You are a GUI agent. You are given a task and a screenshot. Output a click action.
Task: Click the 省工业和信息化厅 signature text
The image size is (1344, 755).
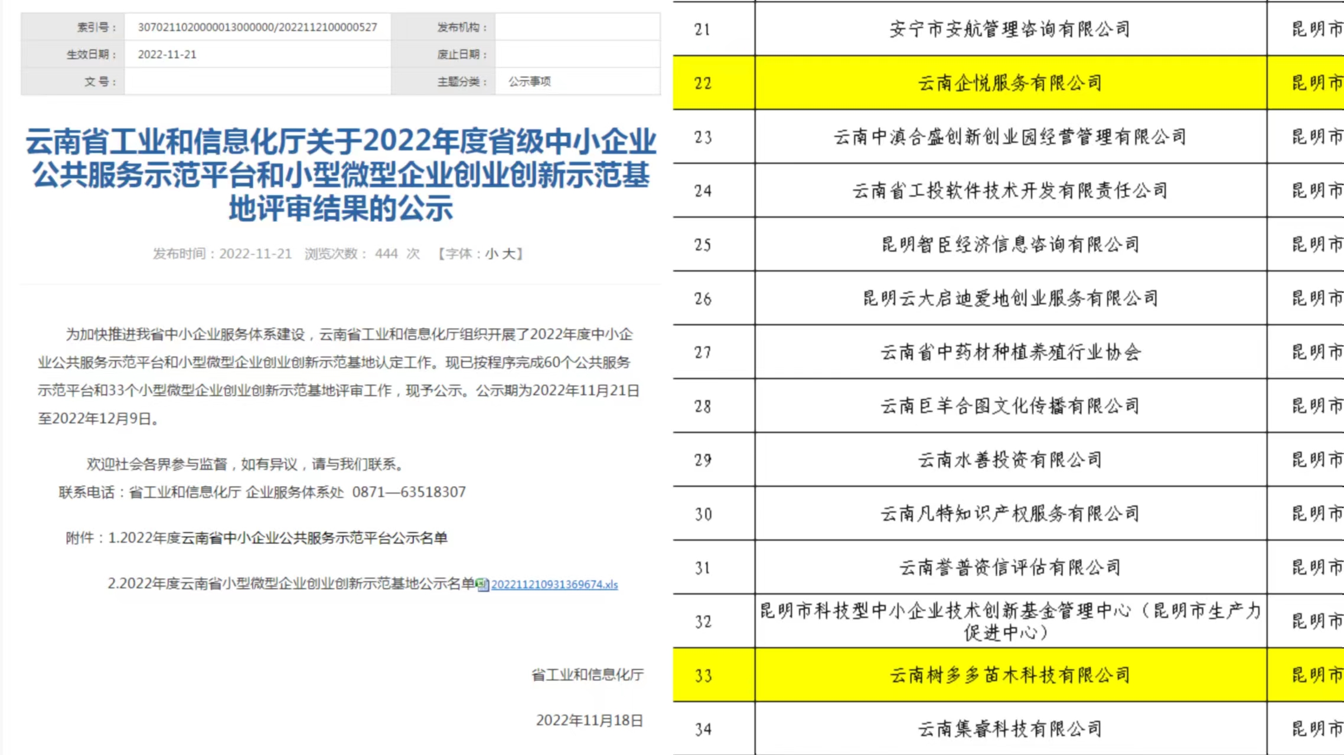click(x=588, y=675)
